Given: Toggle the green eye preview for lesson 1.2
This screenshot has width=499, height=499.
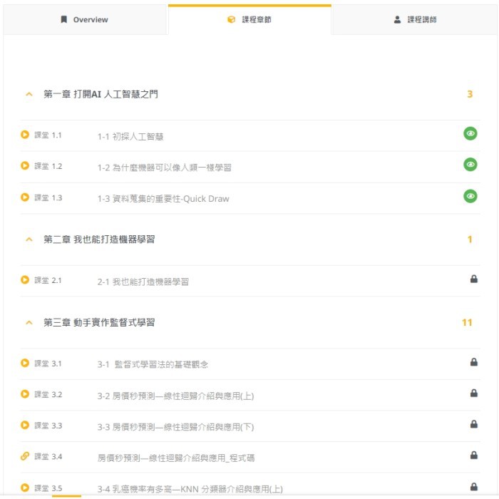Looking at the screenshot, I should pos(470,165).
